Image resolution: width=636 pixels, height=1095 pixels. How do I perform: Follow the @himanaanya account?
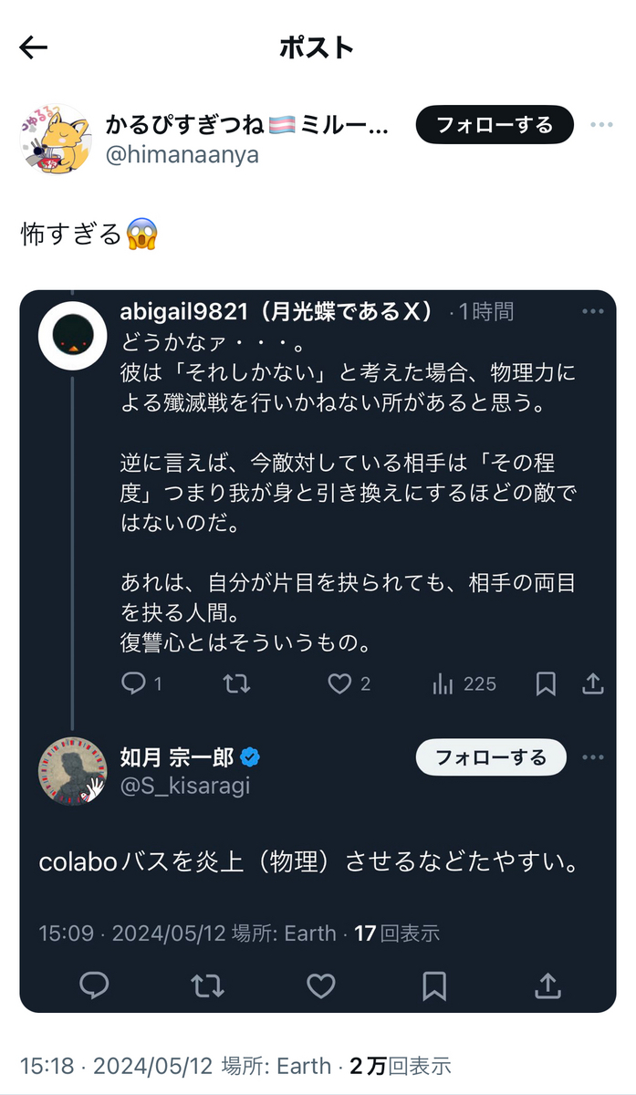[495, 125]
